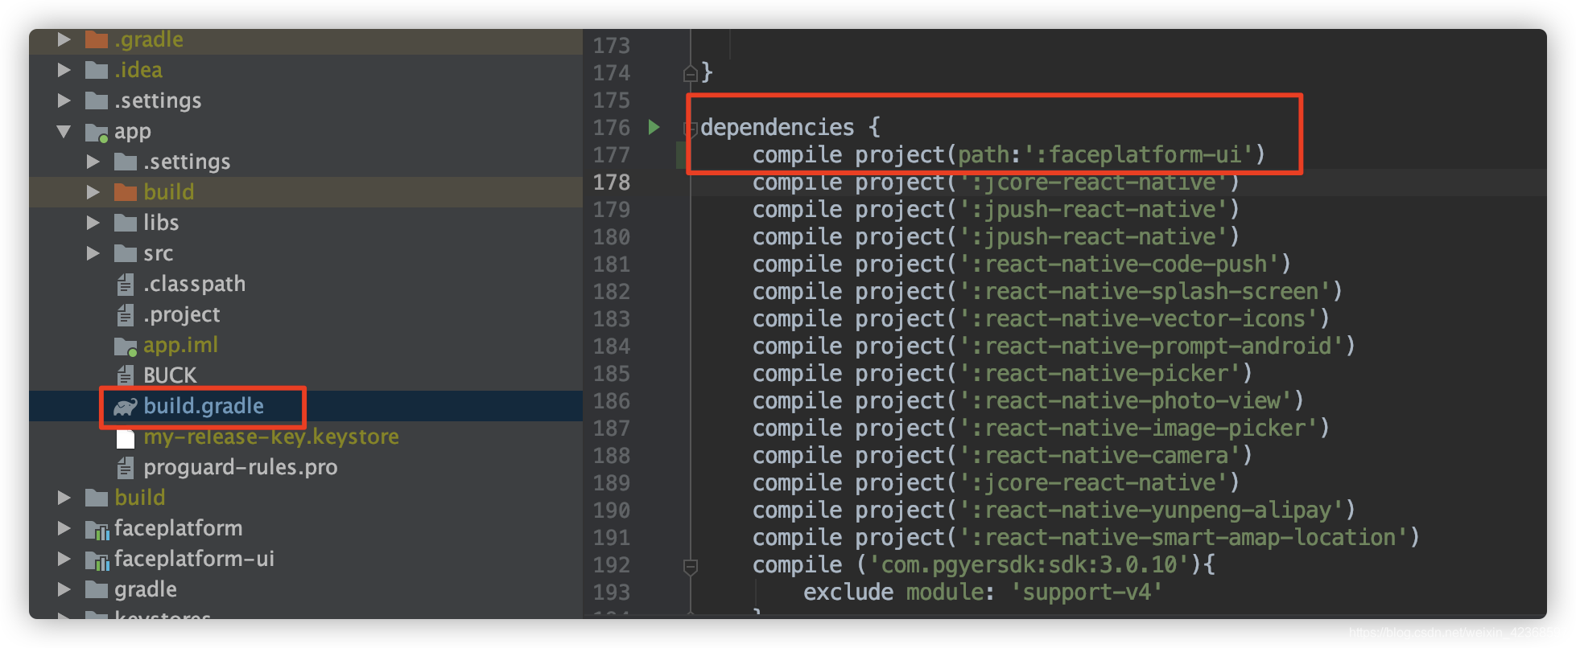Expand the .idea folder arrow

[64, 70]
